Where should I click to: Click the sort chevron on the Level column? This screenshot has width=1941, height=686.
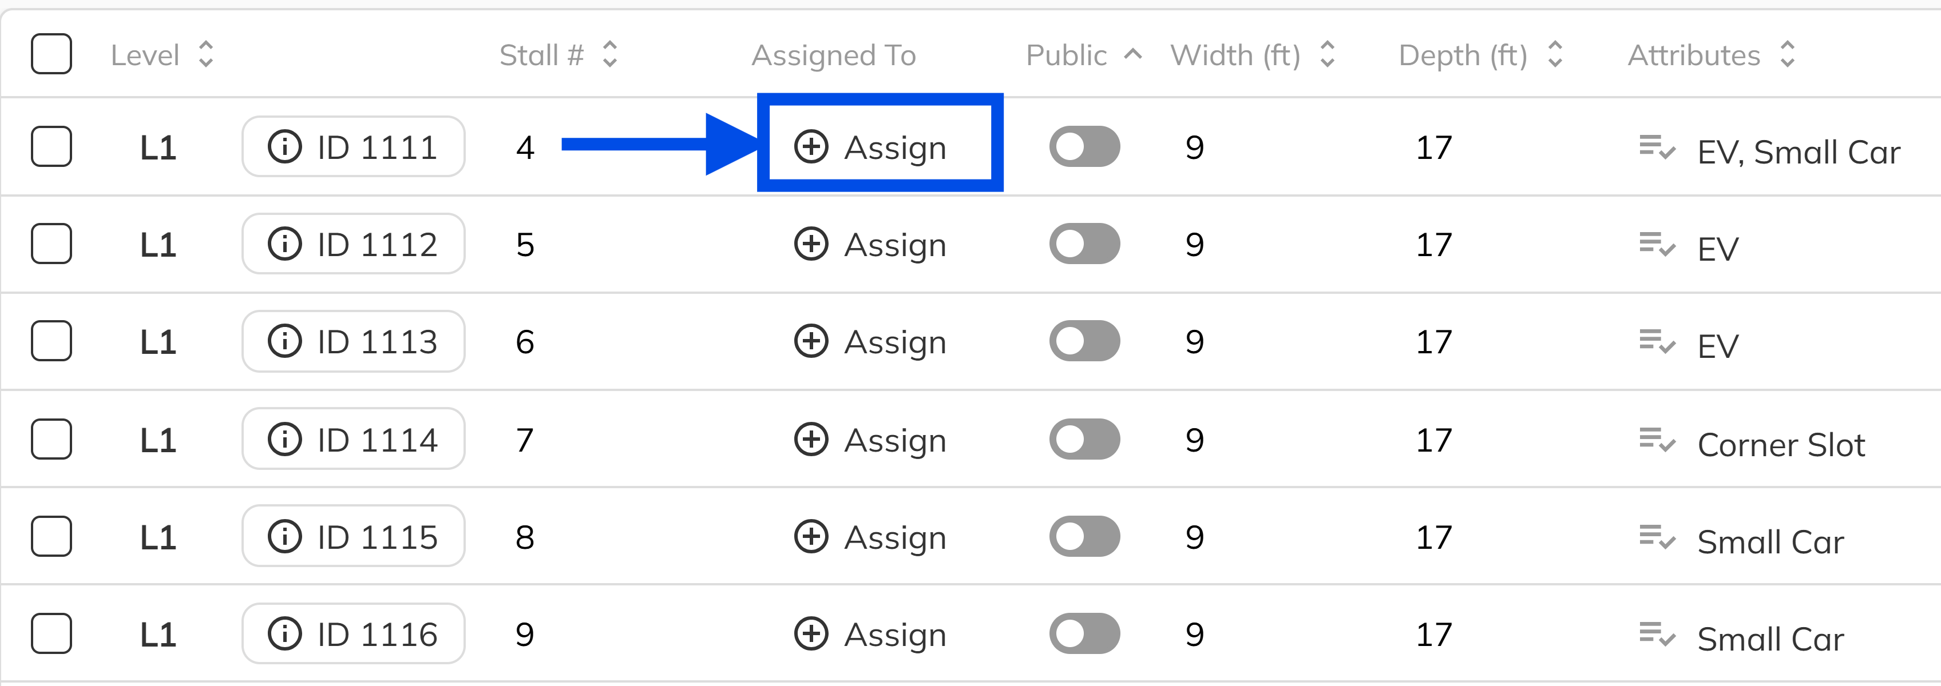tap(205, 54)
